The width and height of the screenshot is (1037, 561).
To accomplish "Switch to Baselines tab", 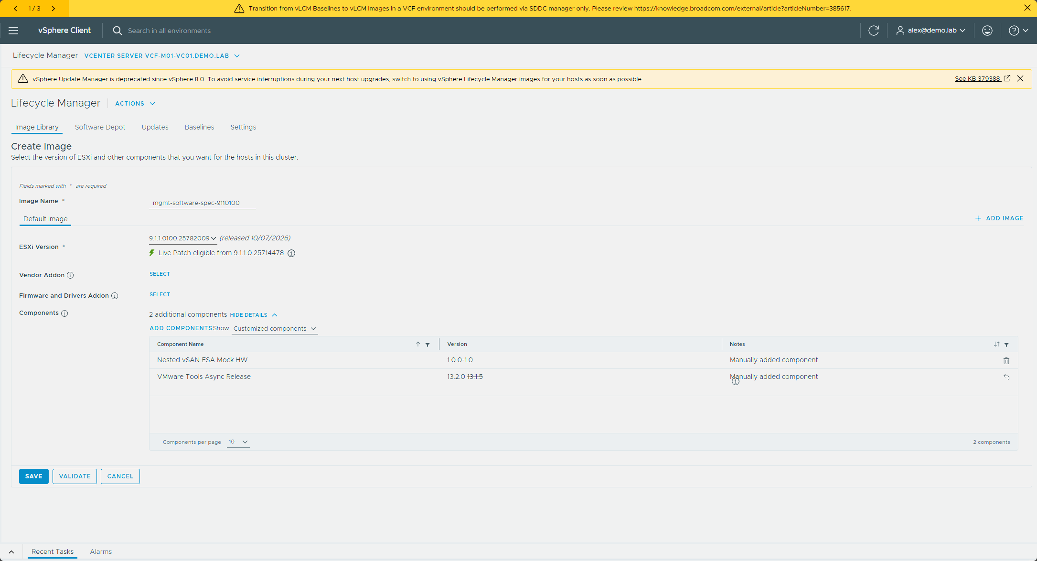I will 199,127.
